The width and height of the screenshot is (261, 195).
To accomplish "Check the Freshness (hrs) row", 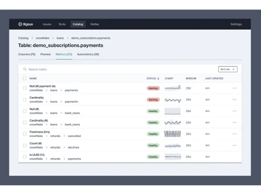I will point(25,134).
